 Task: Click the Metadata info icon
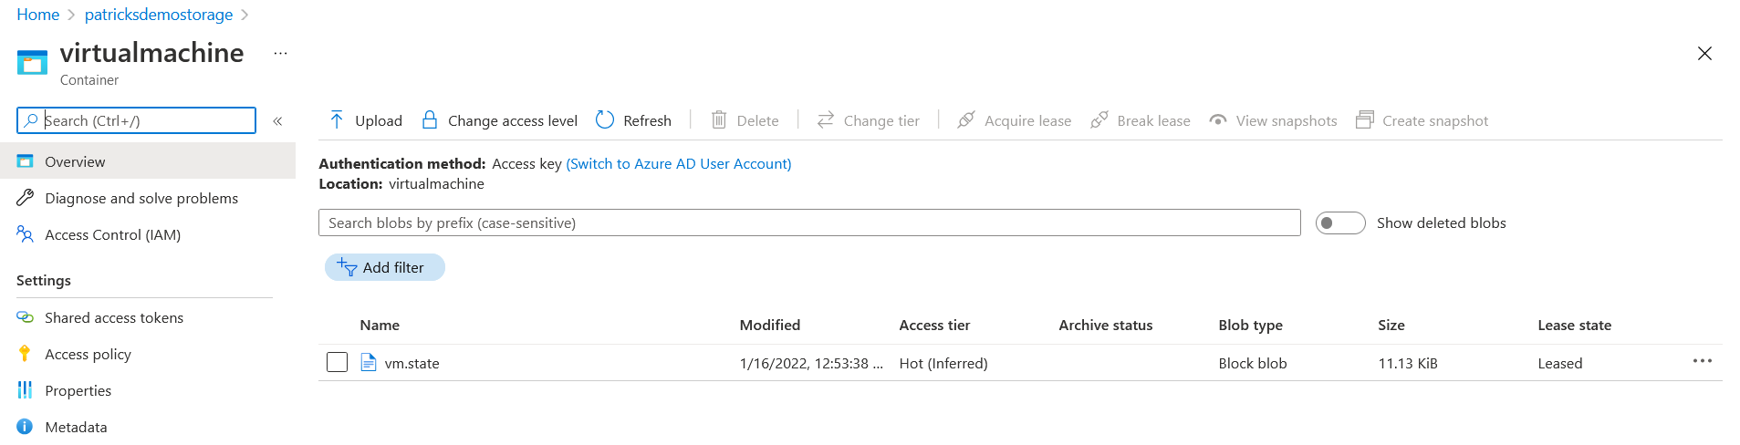pos(25,427)
